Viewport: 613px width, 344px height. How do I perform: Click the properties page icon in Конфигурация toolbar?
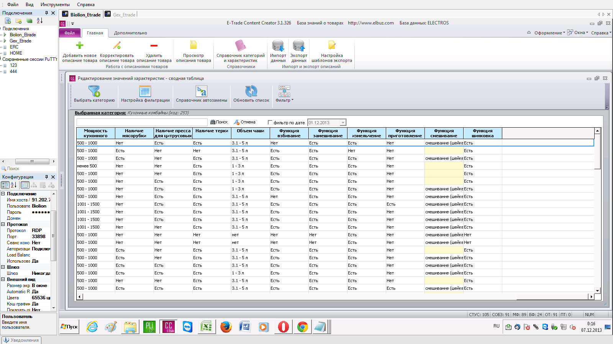[x=25, y=185]
